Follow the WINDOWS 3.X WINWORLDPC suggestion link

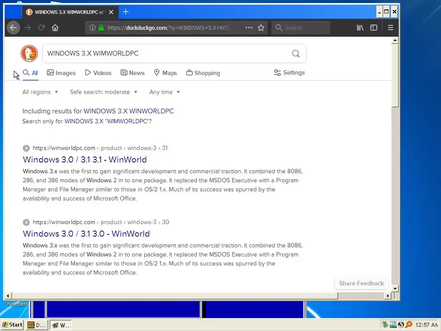[128, 111]
